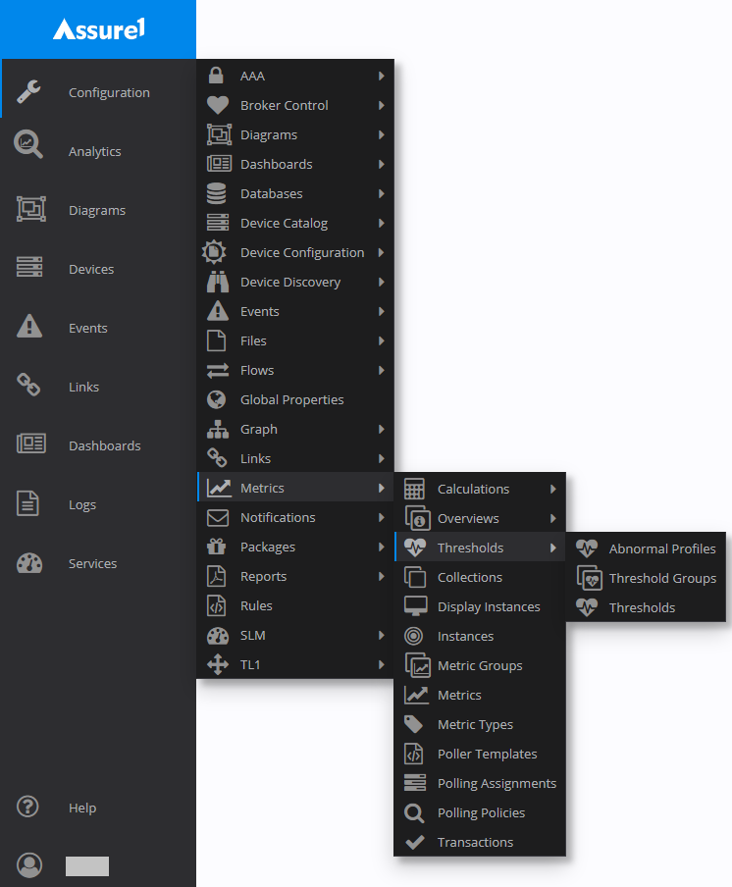Click the Logs document icon
732x887 pixels.
coord(27,503)
